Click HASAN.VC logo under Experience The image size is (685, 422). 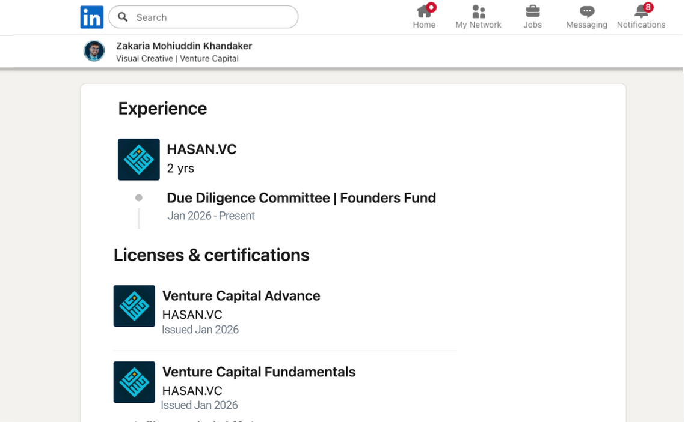(x=139, y=160)
